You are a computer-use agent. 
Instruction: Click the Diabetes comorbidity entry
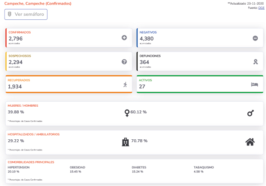139,169
